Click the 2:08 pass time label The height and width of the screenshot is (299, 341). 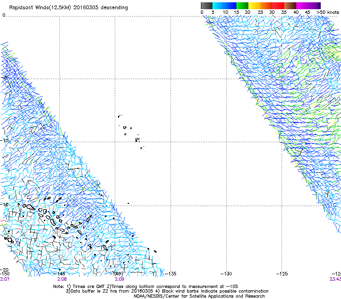click(x=62, y=279)
